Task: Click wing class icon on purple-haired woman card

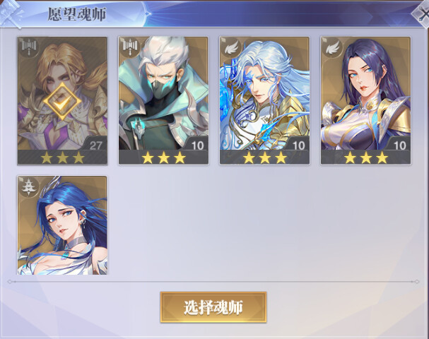Action: tap(332, 47)
